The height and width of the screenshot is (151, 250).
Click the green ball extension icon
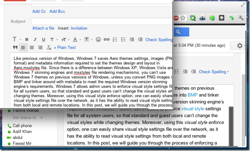(x=212, y=18)
